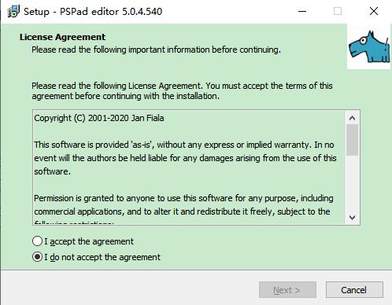
Task: Select 'I do not accept the agreement'
Action: tap(96, 257)
